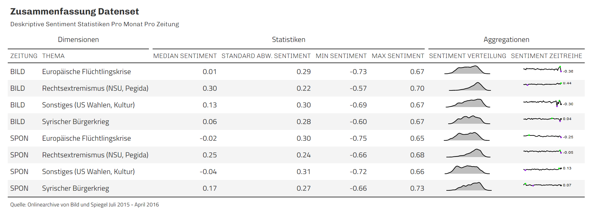This screenshot has height=212, width=590.
Task: Select the SPON Sonstiges sentiment distribution chart
Action: pos(467,170)
